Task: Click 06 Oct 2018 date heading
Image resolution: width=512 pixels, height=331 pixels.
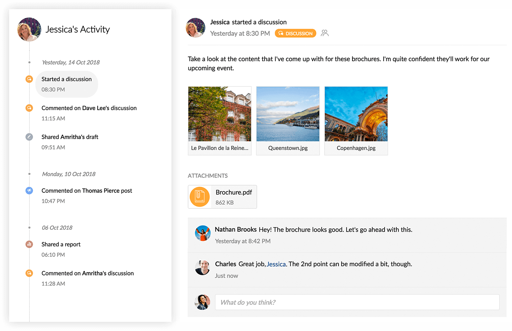Action: coord(57,228)
